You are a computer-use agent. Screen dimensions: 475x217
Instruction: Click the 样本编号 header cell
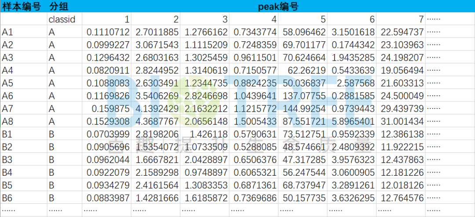pos(23,7)
